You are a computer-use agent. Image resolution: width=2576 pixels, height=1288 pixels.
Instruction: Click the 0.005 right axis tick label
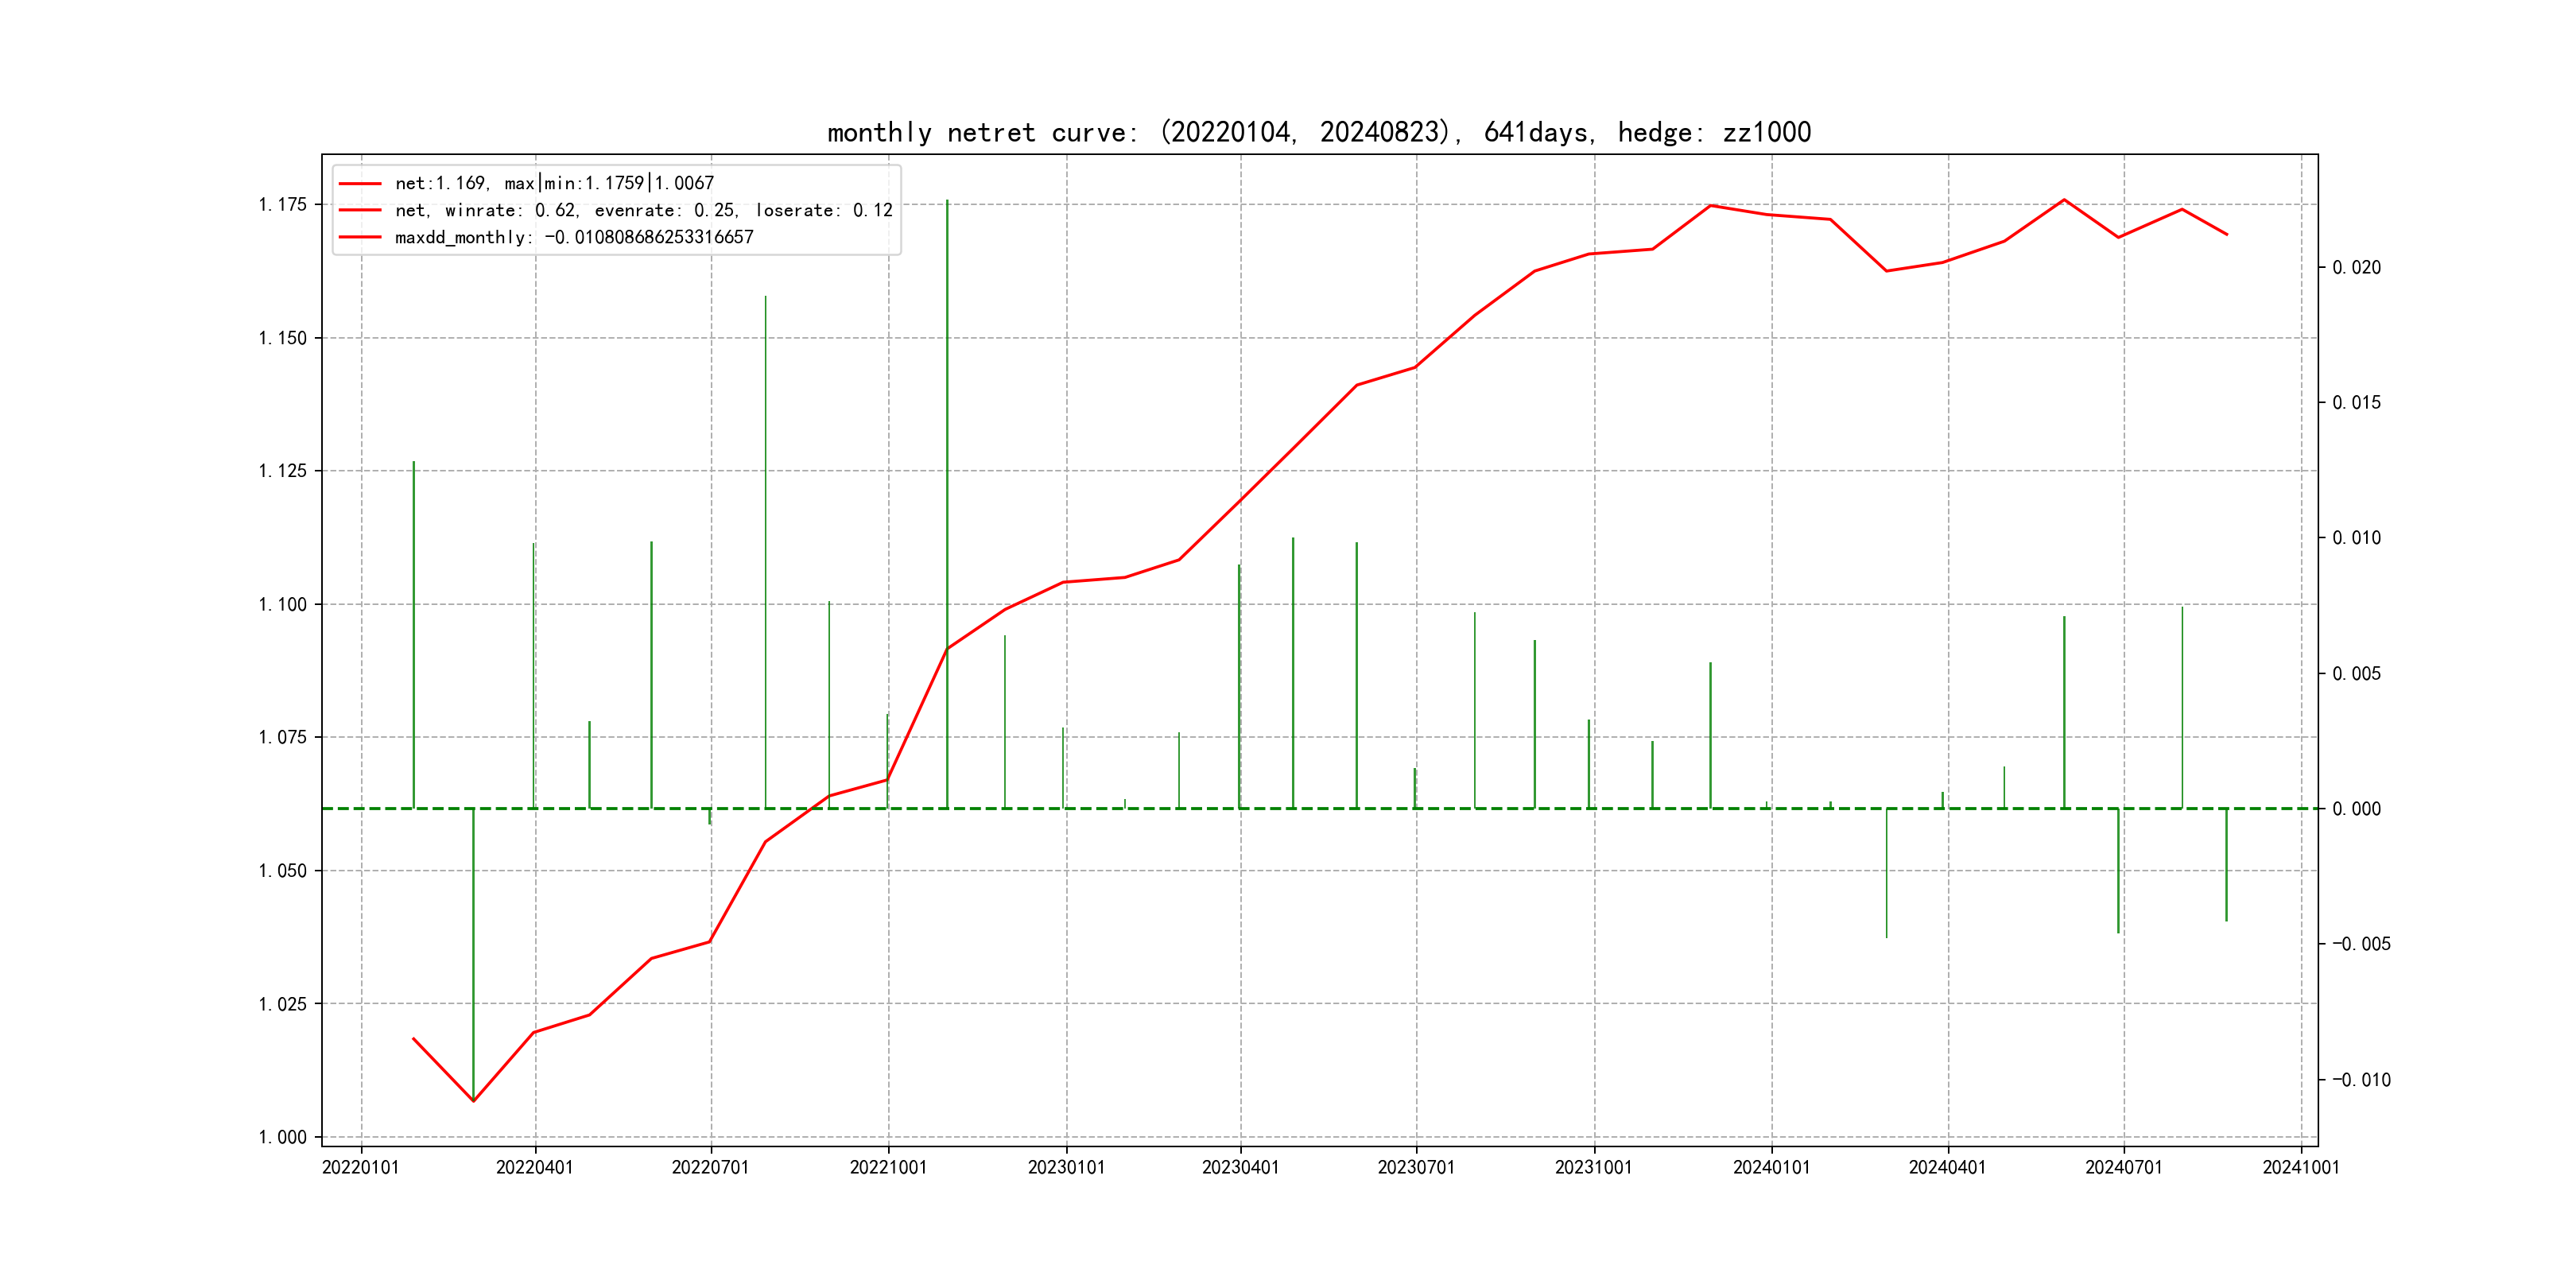(x=2356, y=674)
